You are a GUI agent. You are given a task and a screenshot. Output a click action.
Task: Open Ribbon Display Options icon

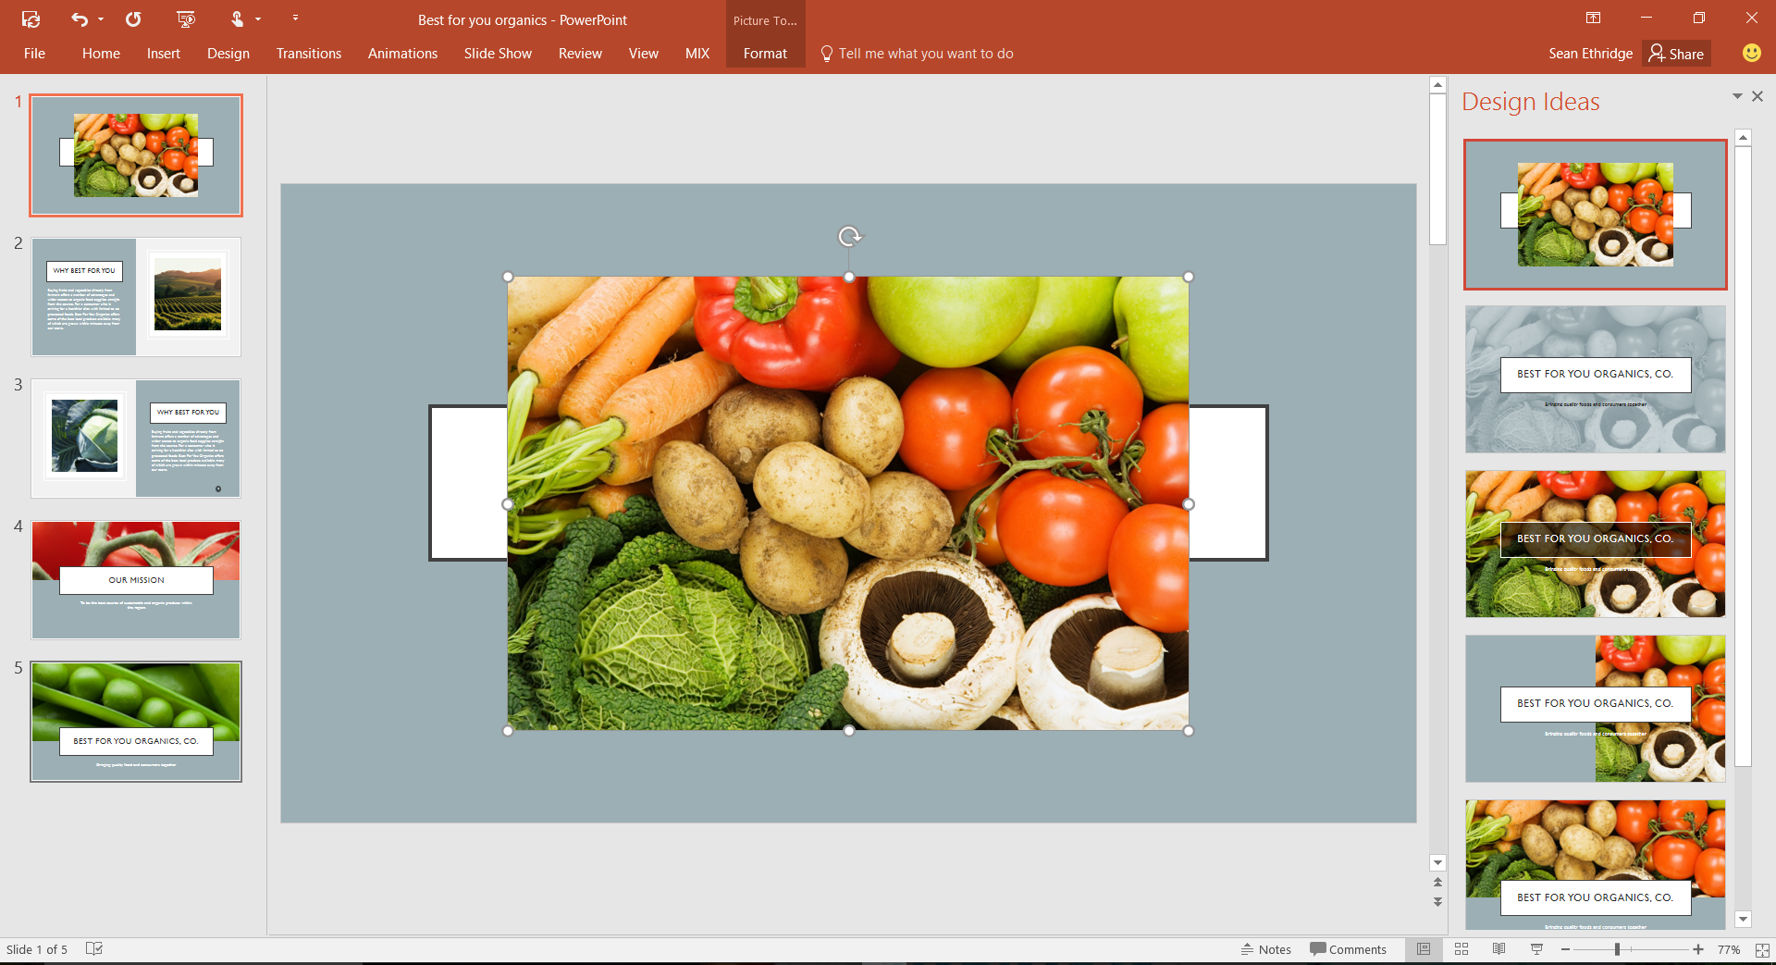click(x=1593, y=18)
